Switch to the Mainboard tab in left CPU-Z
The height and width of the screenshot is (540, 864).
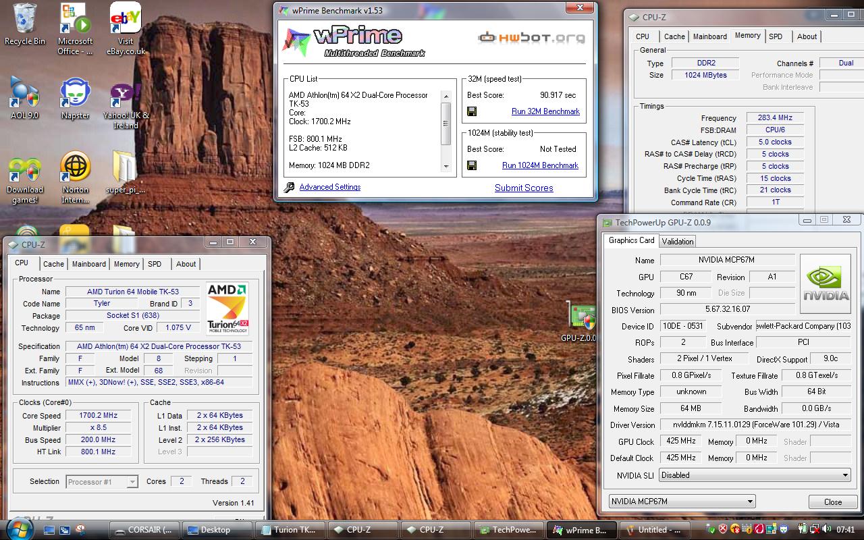pos(89,264)
